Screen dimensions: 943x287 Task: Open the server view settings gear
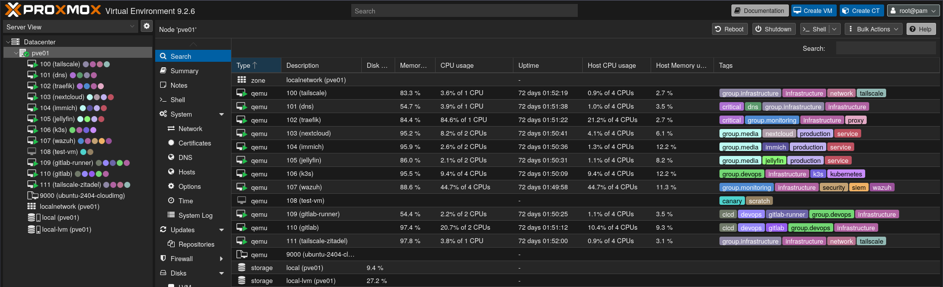146,26
